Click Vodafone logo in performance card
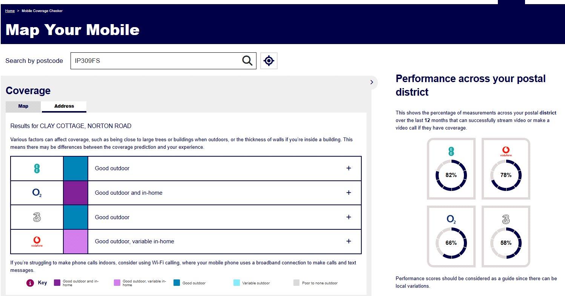Screen dimensions: 565x296 506,151
